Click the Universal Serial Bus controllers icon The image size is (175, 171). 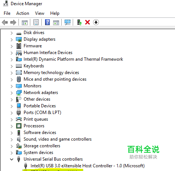[19, 159]
